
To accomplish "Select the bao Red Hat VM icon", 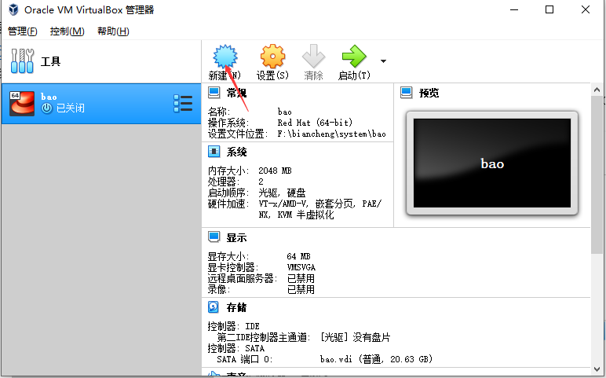I will click(22, 103).
